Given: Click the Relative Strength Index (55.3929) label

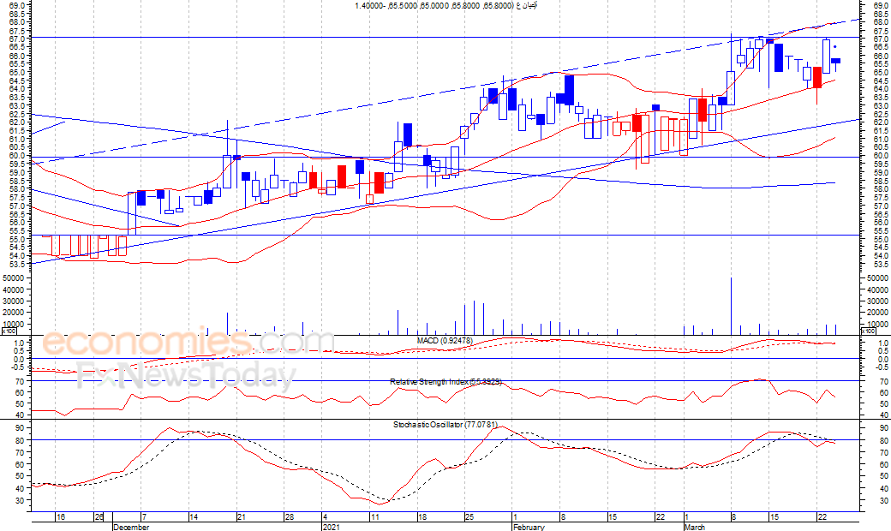Looking at the screenshot, I should pos(446,382).
